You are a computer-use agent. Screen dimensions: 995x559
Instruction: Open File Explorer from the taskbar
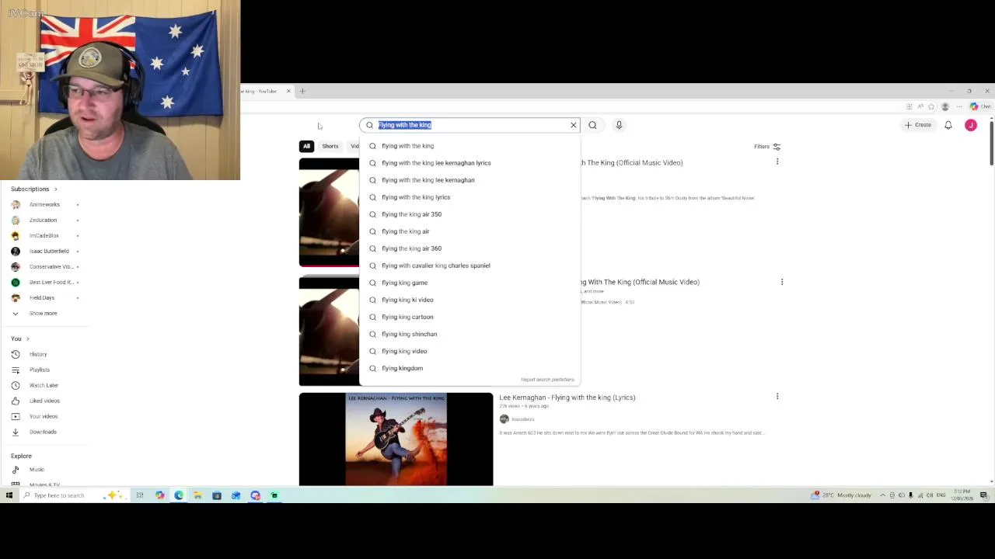click(197, 495)
